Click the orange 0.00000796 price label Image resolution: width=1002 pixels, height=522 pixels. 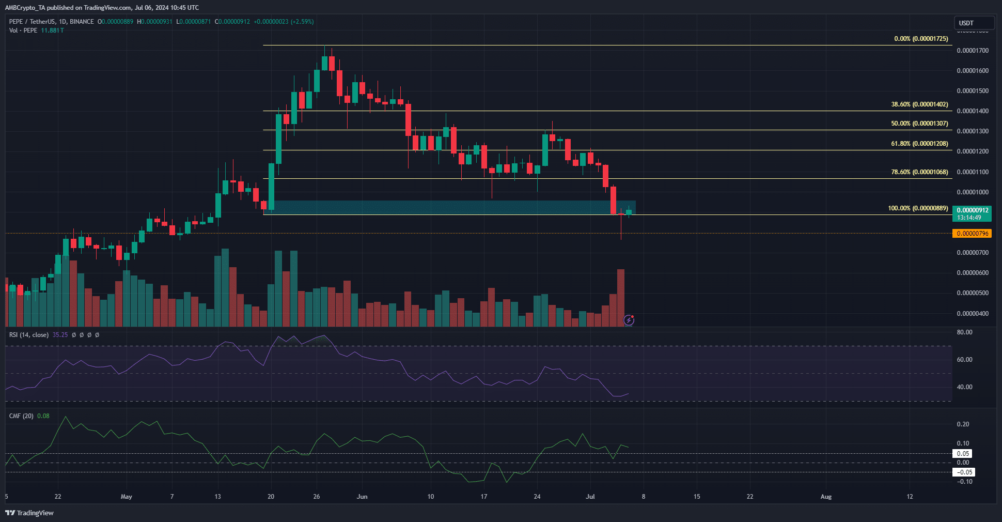click(x=972, y=234)
